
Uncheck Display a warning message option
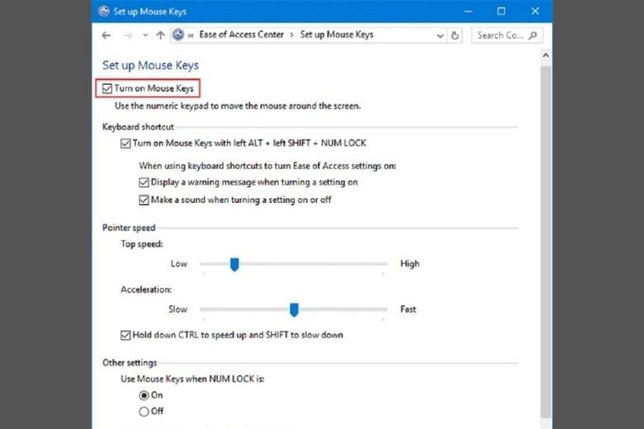[144, 182]
